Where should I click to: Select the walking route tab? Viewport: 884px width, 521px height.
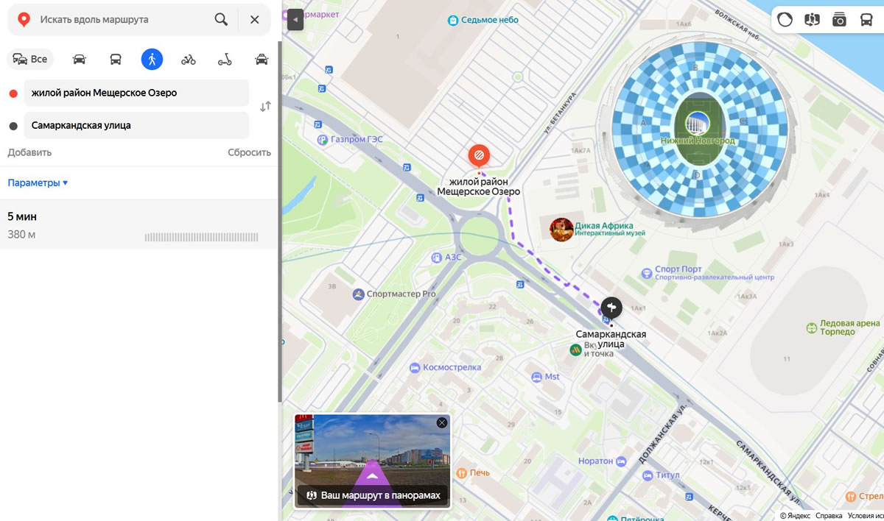152,60
